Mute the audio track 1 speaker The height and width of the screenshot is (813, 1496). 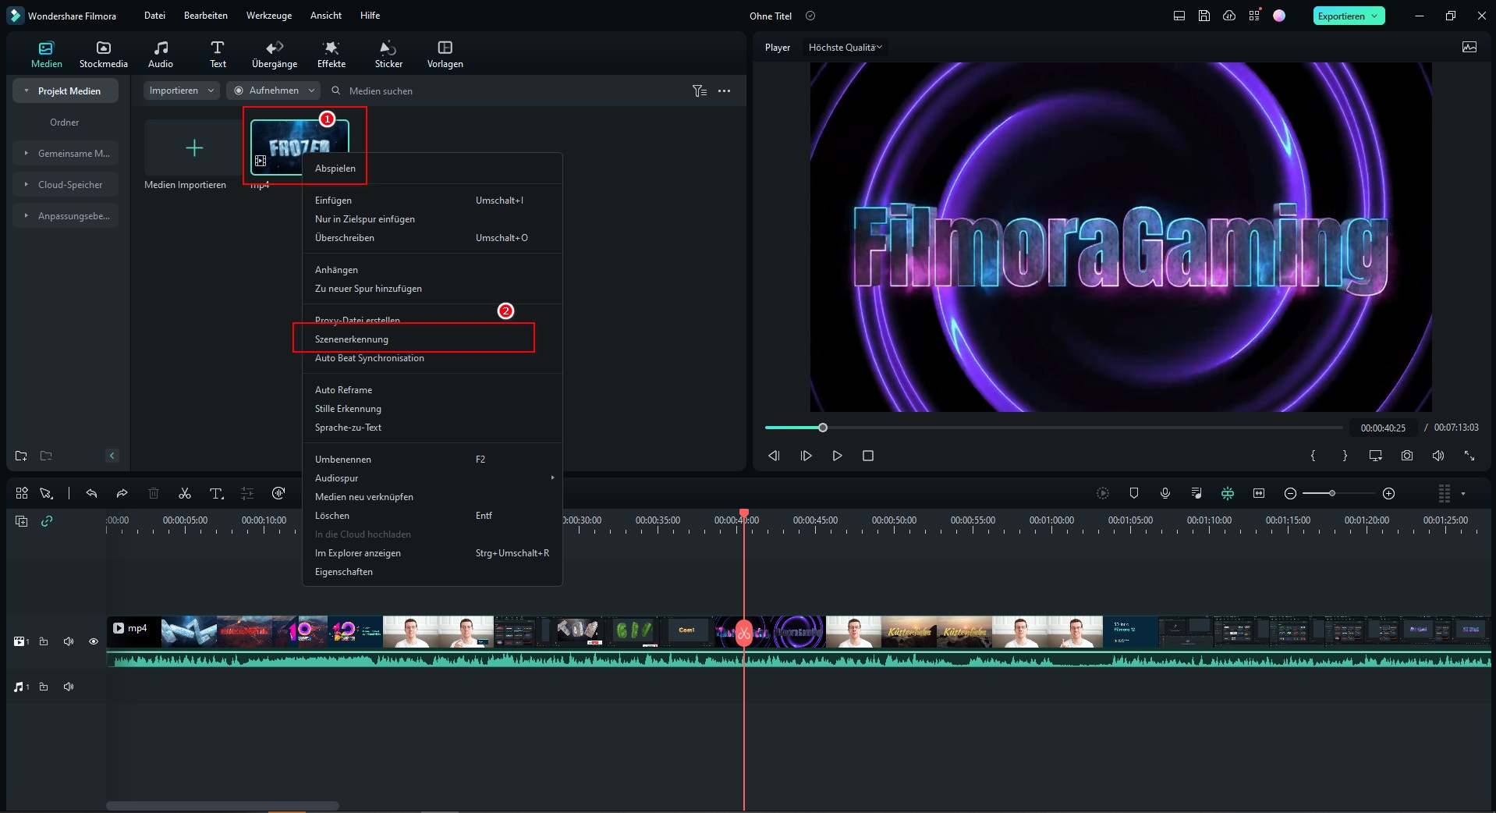point(69,687)
